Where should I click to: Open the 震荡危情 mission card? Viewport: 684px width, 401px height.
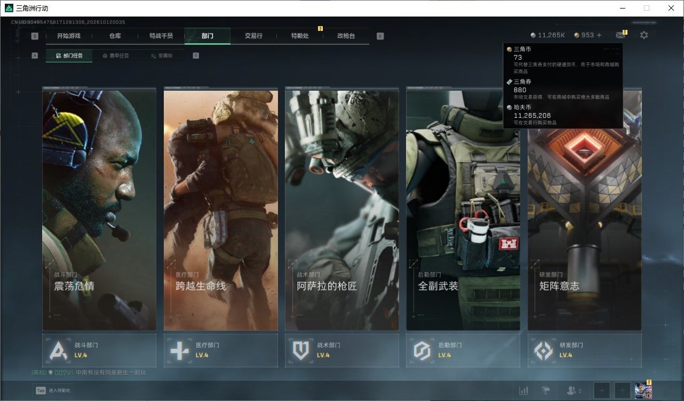point(99,210)
